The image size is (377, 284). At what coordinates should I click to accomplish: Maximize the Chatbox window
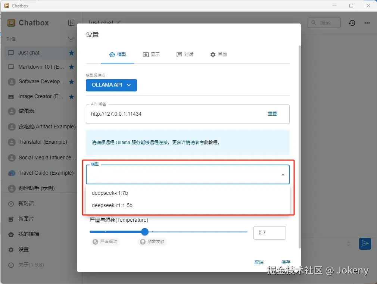click(x=351, y=6)
